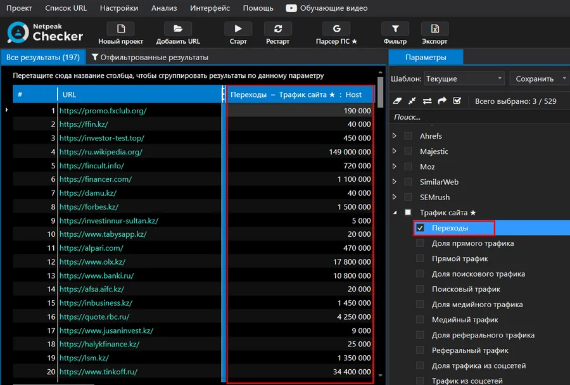Screen dimensions: 570x385
Task: Toggle the Трафик сайта group checkbox
Action: pyautogui.click(x=408, y=212)
